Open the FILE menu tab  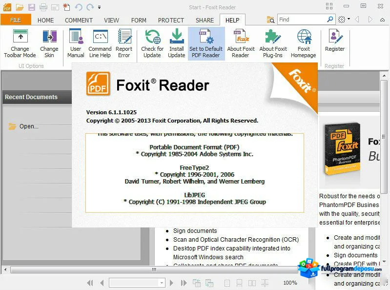pos(16,20)
